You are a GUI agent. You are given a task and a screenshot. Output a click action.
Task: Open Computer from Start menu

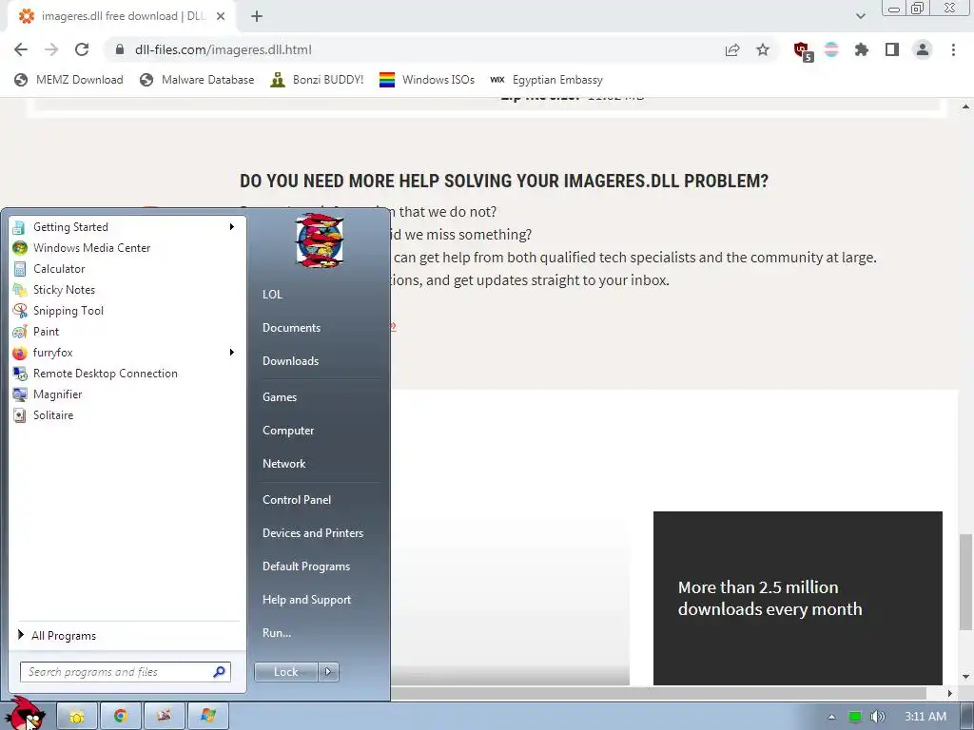(x=287, y=431)
